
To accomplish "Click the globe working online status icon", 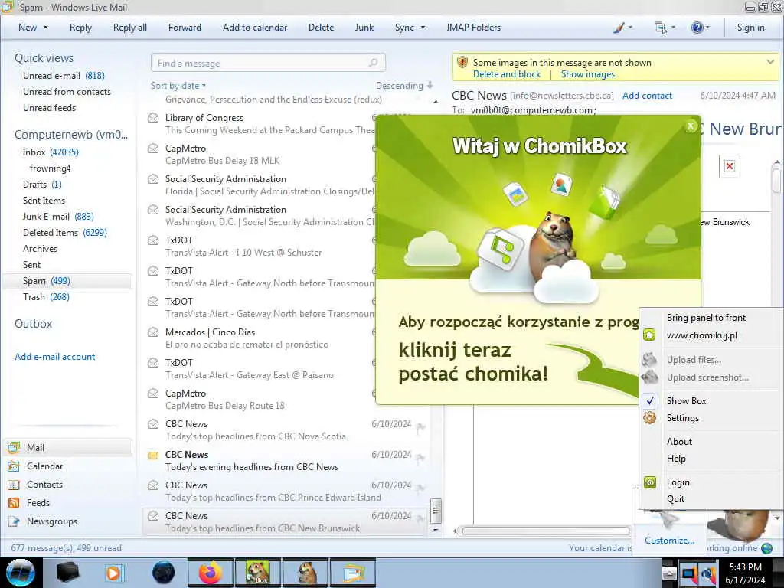I will tap(766, 548).
